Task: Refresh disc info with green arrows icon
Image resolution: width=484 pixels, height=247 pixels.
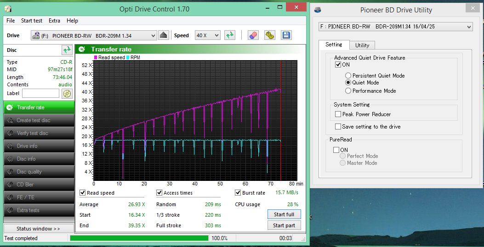Action: tap(67, 50)
